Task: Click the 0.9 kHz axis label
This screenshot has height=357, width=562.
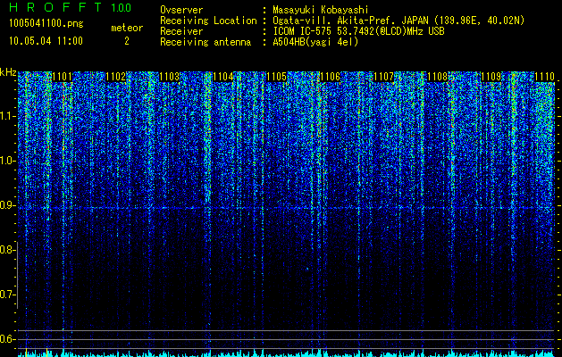Action: pyautogui.click(x=6, y=205)
